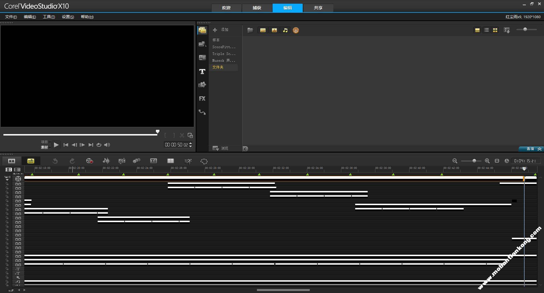
Task: Open the Subtitle Editor tool
Action: tap(154, 161)
